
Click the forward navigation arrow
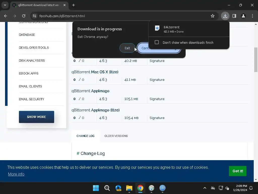(x=15, y=16)
